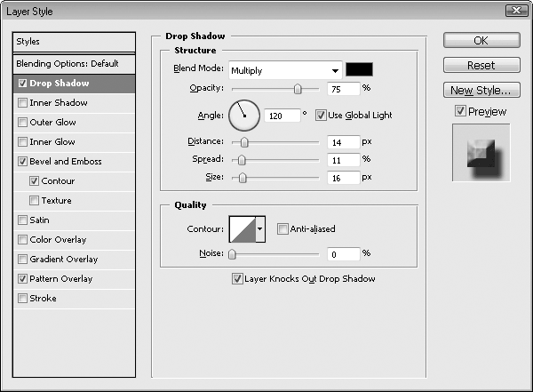Select Styles in the left list

pyautogui.click(x=74, y=42)
